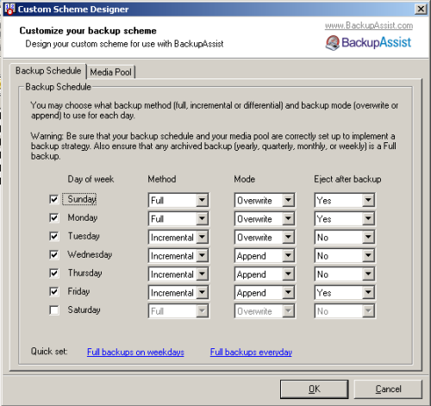Uncheck the Sunday checkbox
This screenshot has height=406, width=431.
(54, 199)
